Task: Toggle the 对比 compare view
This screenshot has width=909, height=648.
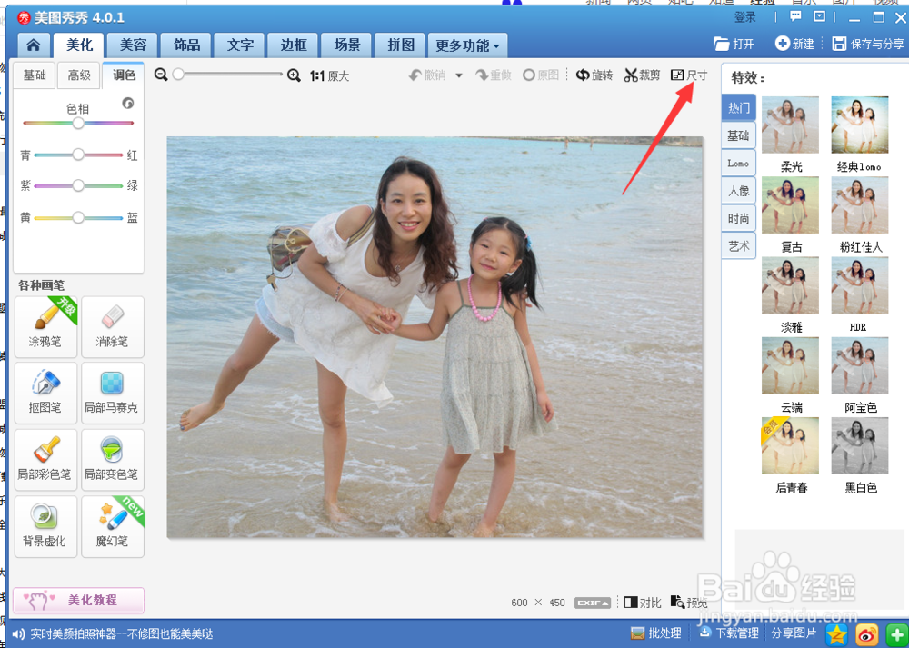Action: coord(643,603)
